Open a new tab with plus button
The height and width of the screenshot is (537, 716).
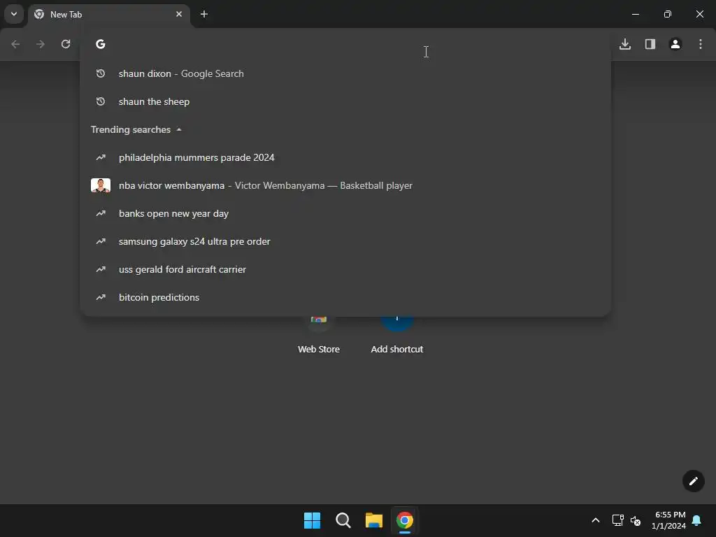point(204,14)
